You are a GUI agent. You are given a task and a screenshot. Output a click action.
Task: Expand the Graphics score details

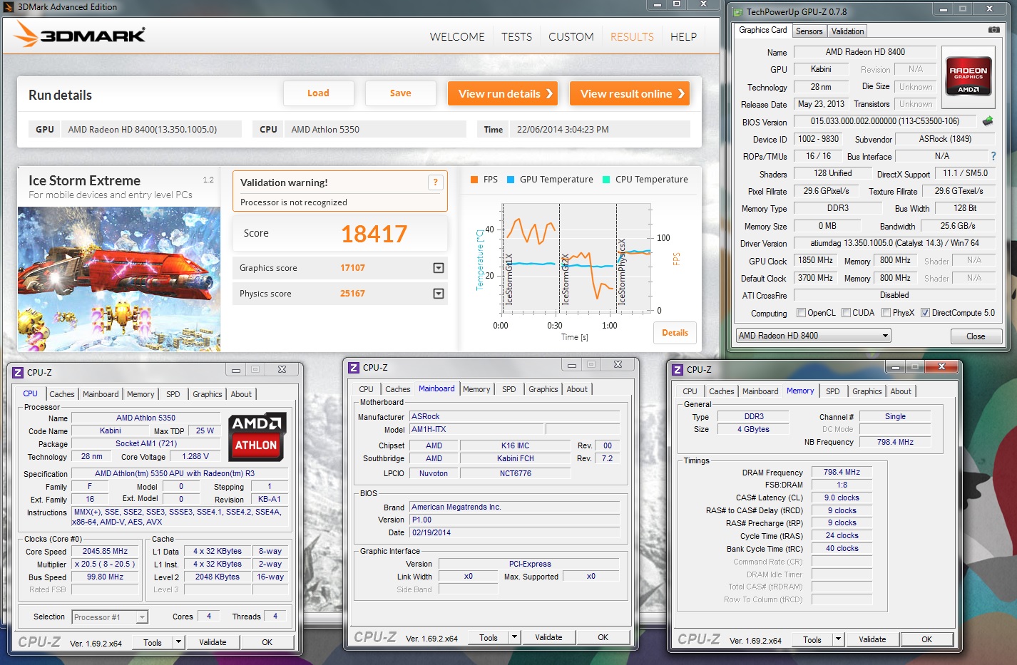[439, 268]
